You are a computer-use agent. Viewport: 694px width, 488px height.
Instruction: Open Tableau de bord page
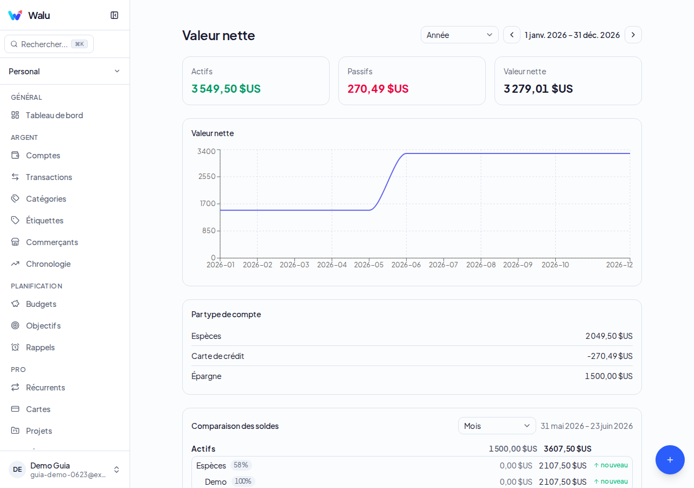pyautogui.click(x=65, y=115)
